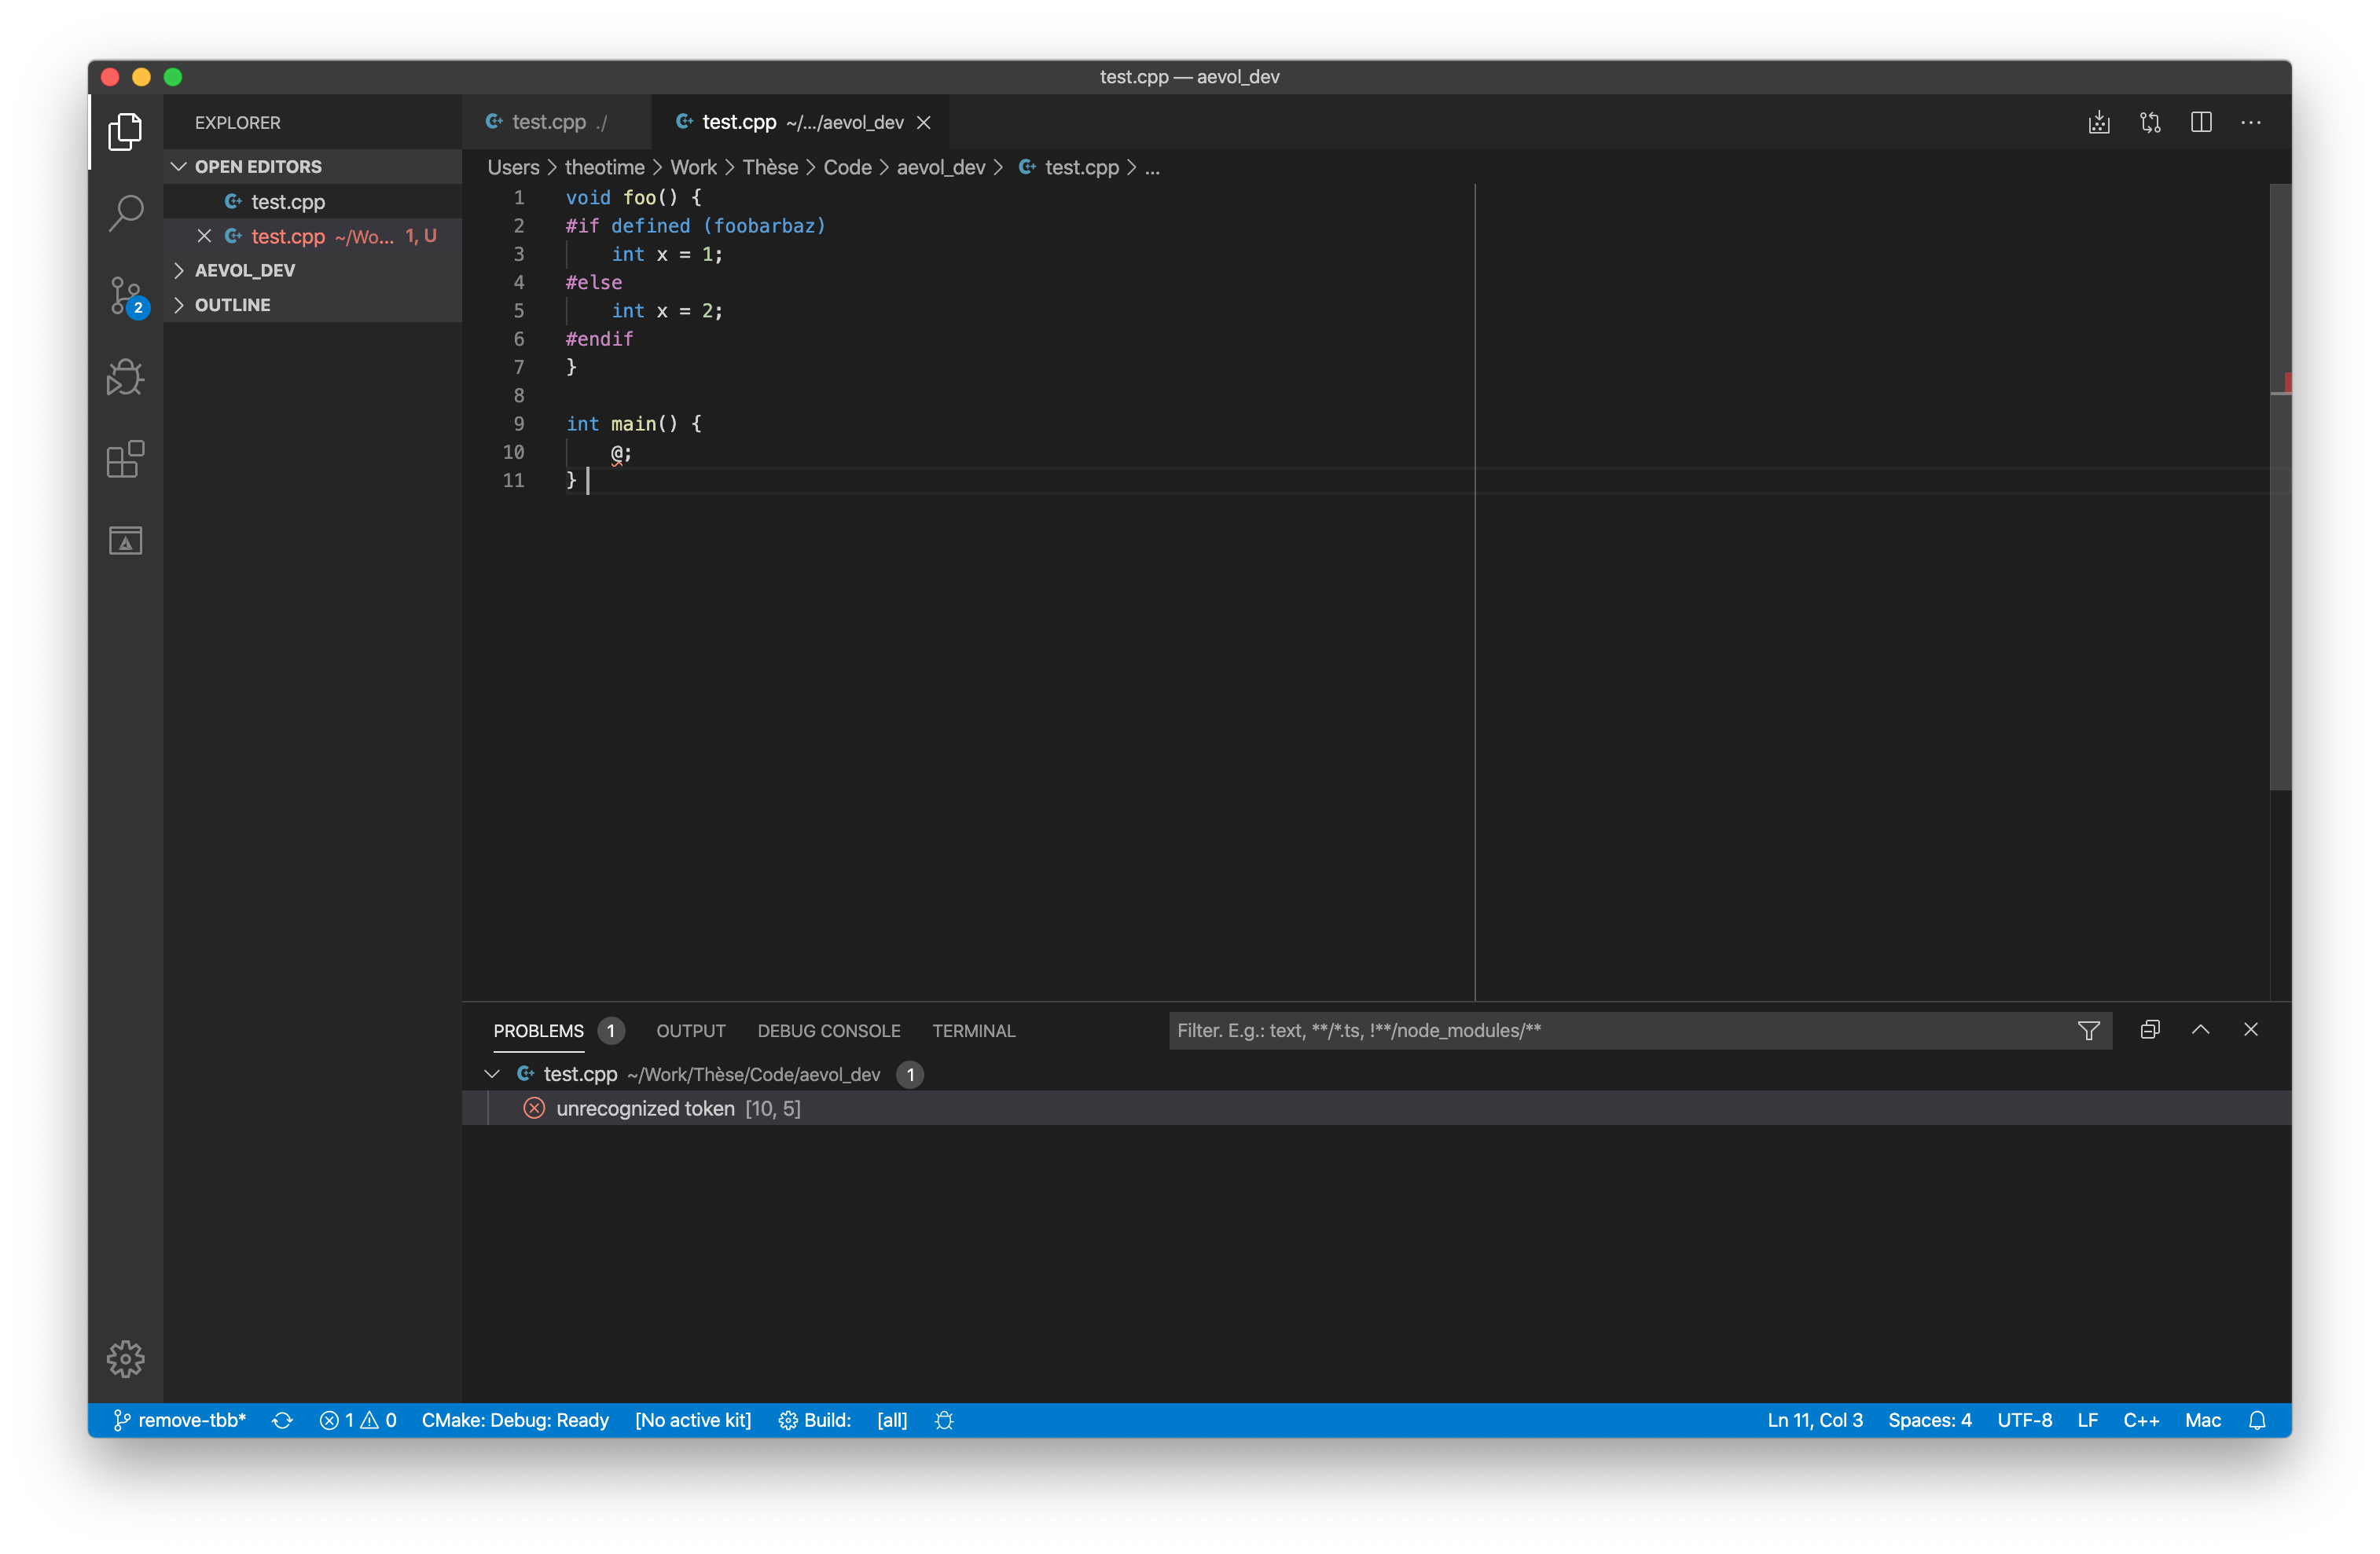Click the sync icon in the status bar

283,1419
